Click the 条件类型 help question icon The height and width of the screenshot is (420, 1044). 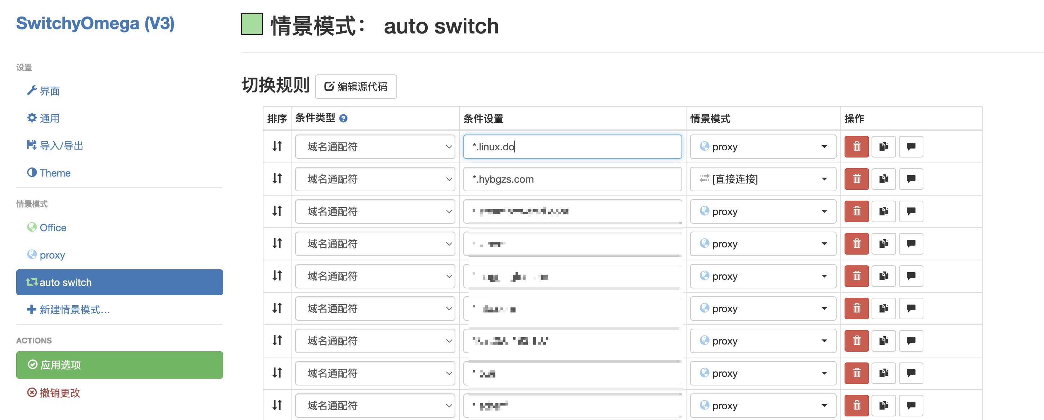coord(343,119)
